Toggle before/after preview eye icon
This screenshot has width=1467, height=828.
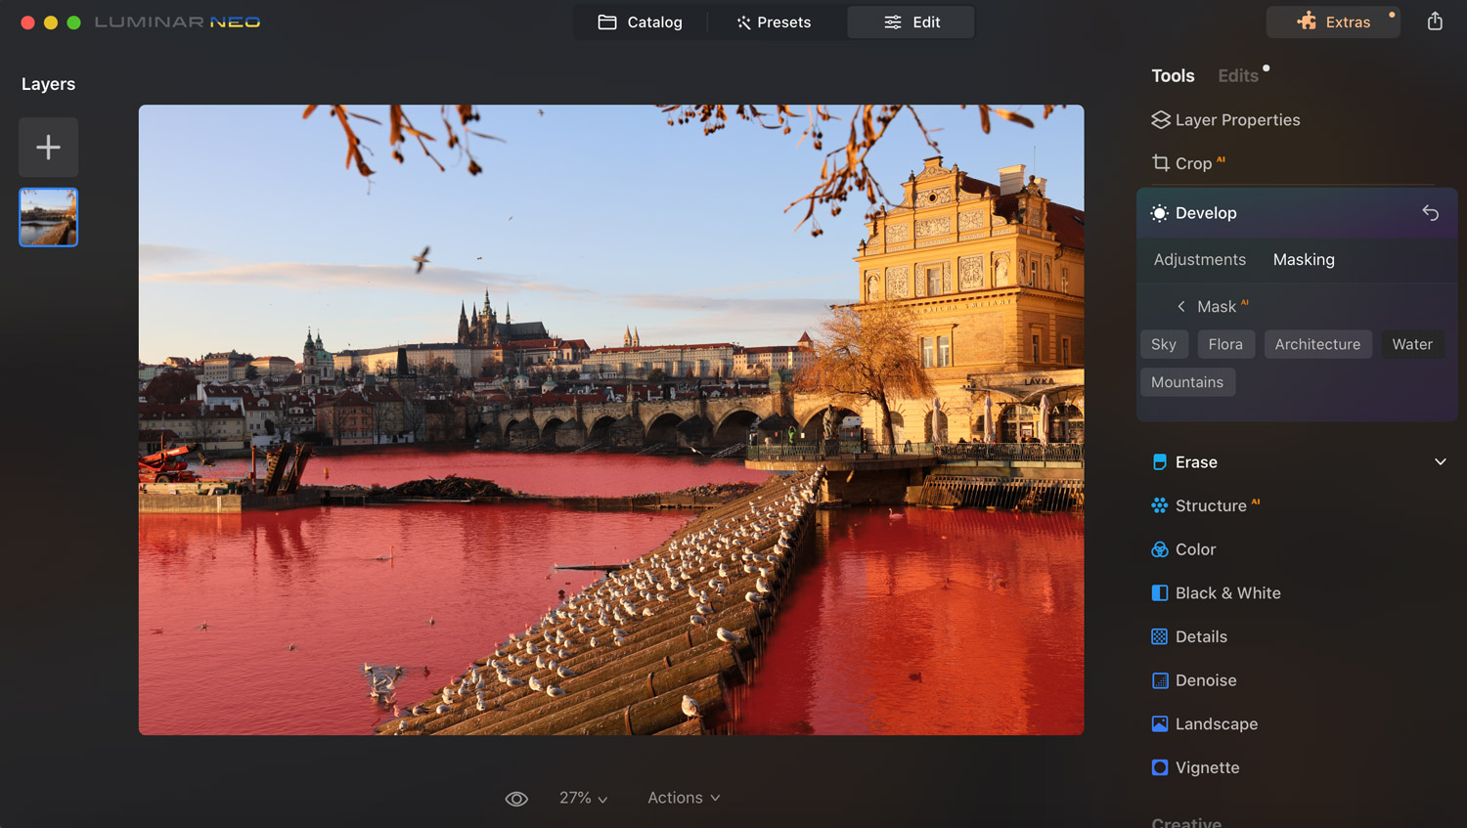pos(516,799)
